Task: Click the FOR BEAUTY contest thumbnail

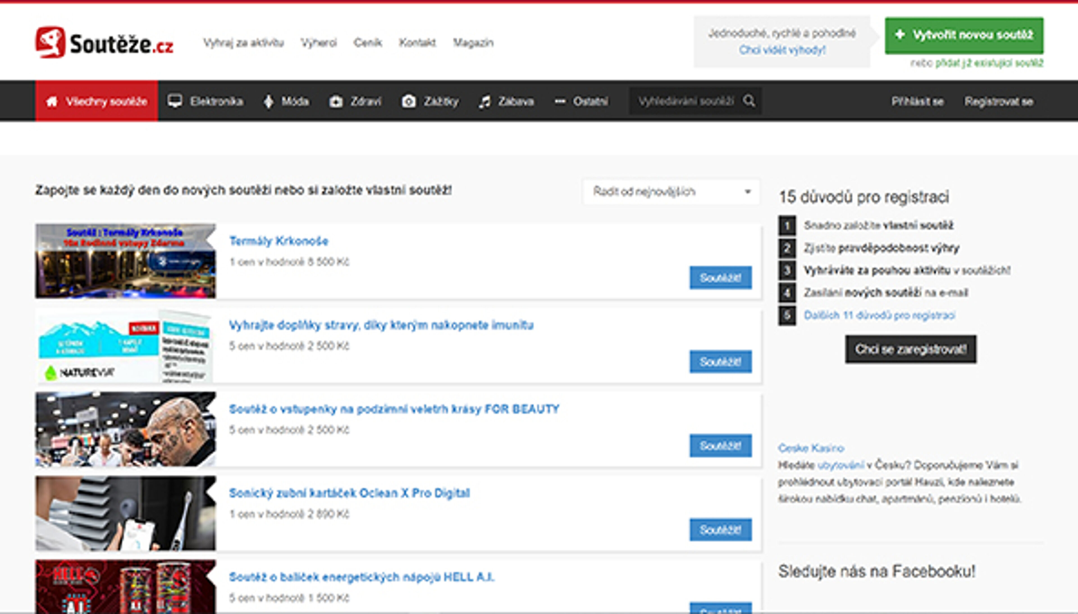Action: [x=125, y=429]
